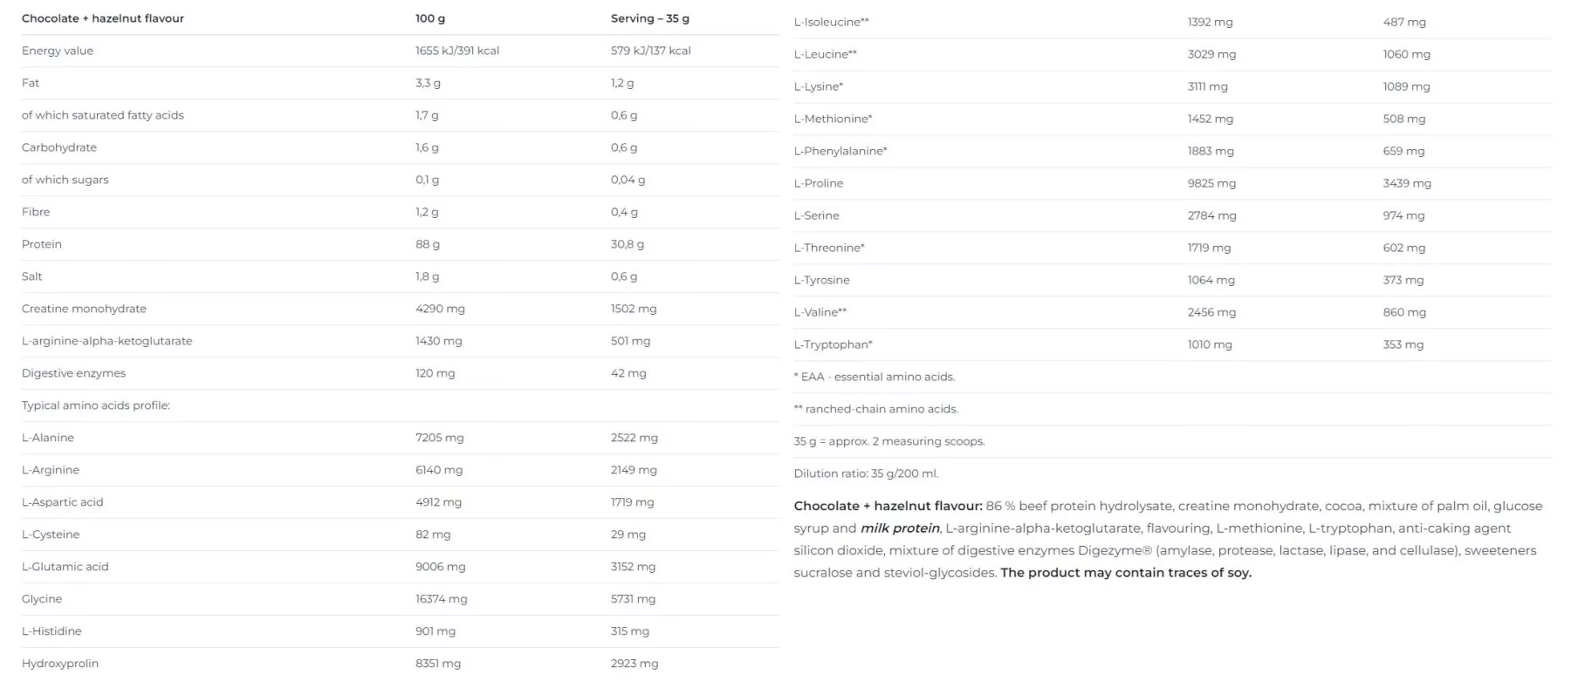Click the "Chocolate + hazelnut flavour" table header
Image resolution: width=1571 pixels, height=688 pixels.
click(103, 18)
